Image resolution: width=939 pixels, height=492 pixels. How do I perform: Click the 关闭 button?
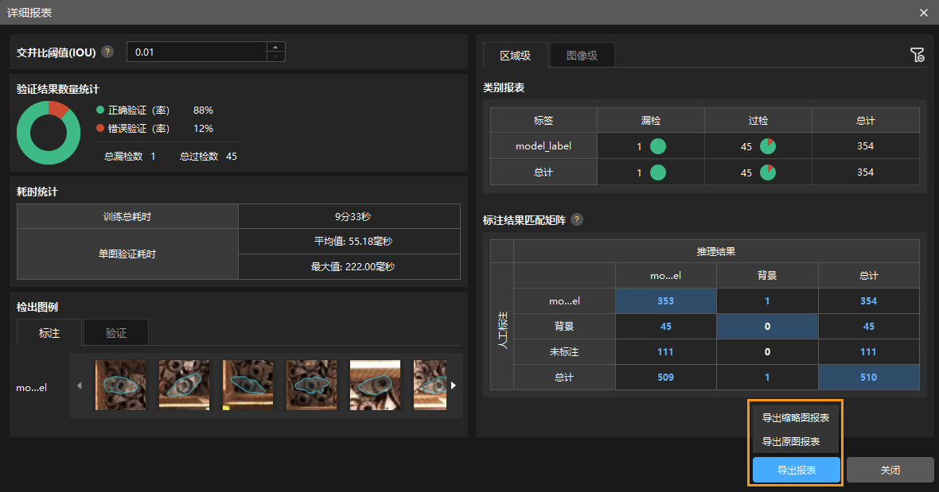890,470
